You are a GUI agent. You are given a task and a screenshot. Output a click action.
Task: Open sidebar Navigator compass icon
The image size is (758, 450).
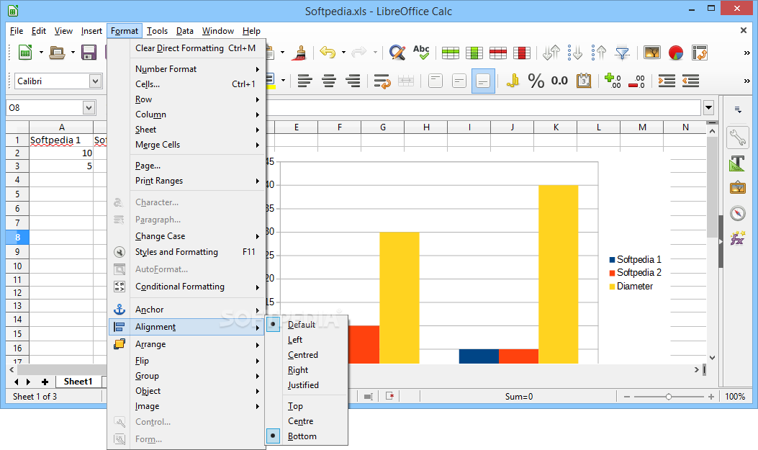[x=738, y=213]
